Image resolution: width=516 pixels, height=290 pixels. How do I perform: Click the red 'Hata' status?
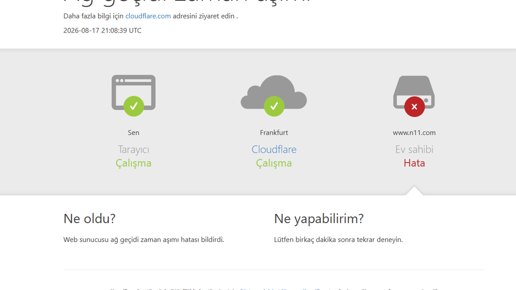coord(414,163)
